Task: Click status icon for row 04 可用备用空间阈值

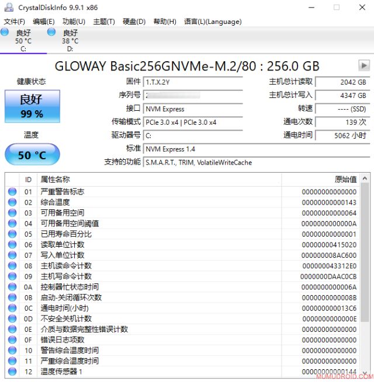Action: coord(12,223)
